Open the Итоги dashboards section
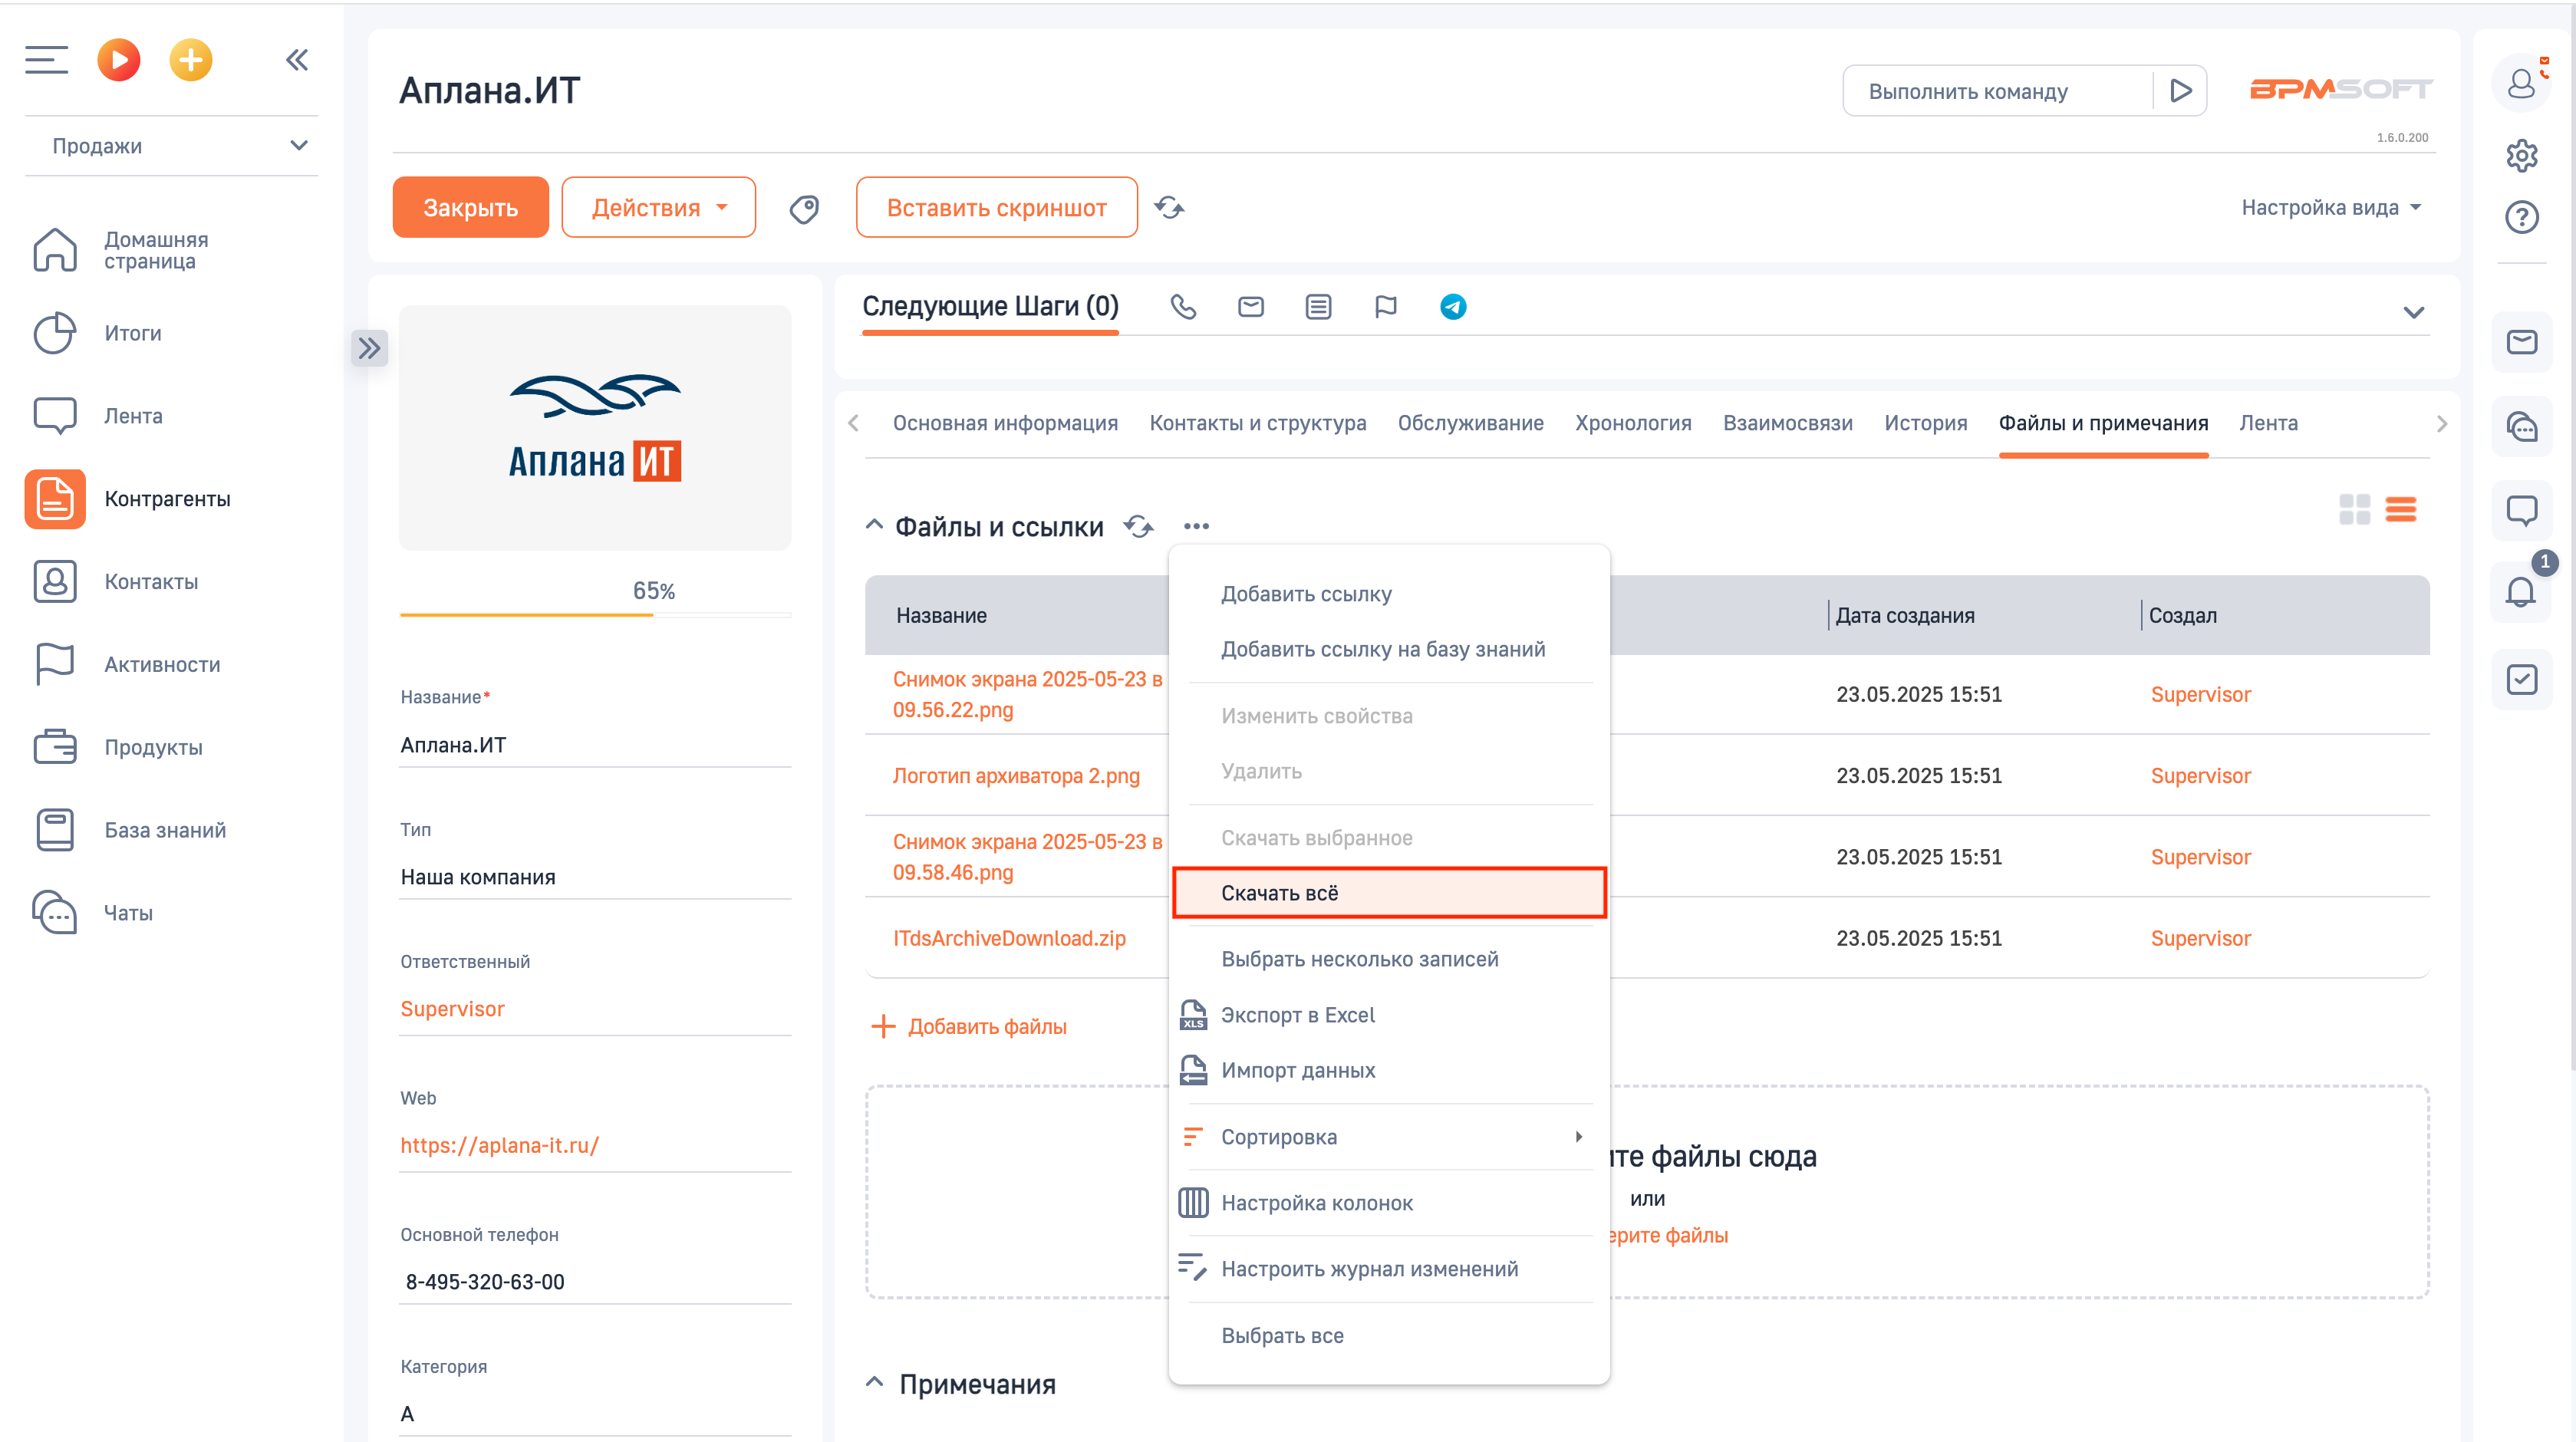2576x1442 pixels. (97, 333)
